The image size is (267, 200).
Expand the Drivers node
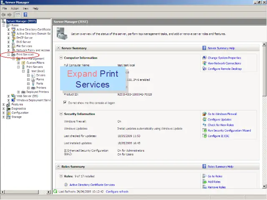[x=28, y=75]
